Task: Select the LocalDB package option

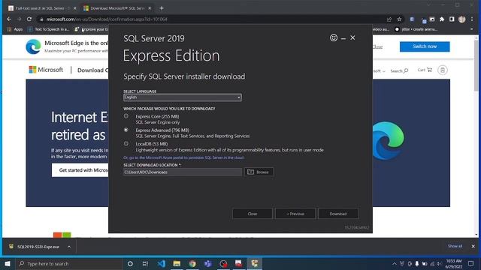Action: point(126,143)
